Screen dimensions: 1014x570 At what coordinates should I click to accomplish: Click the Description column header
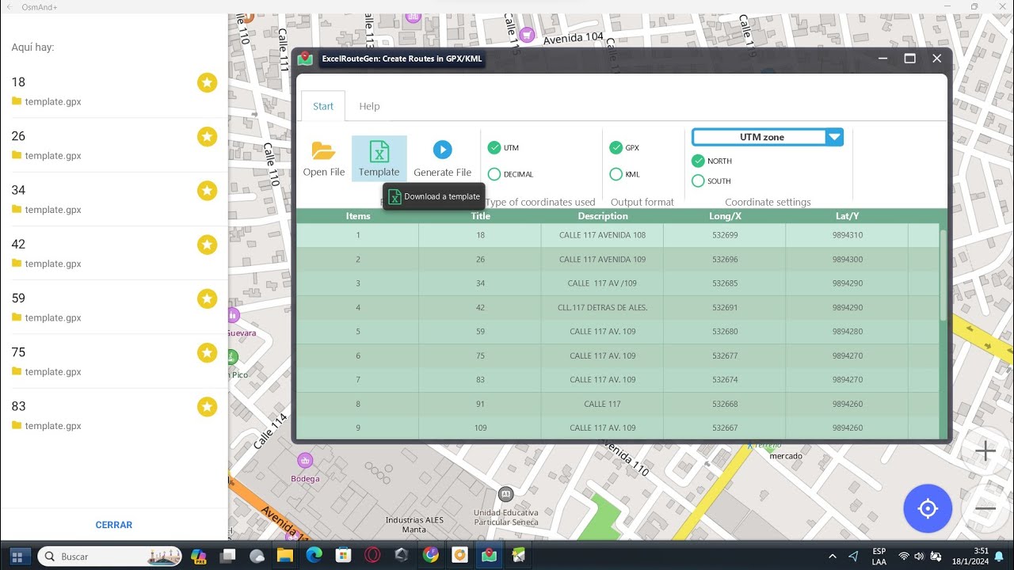(603, 216)
